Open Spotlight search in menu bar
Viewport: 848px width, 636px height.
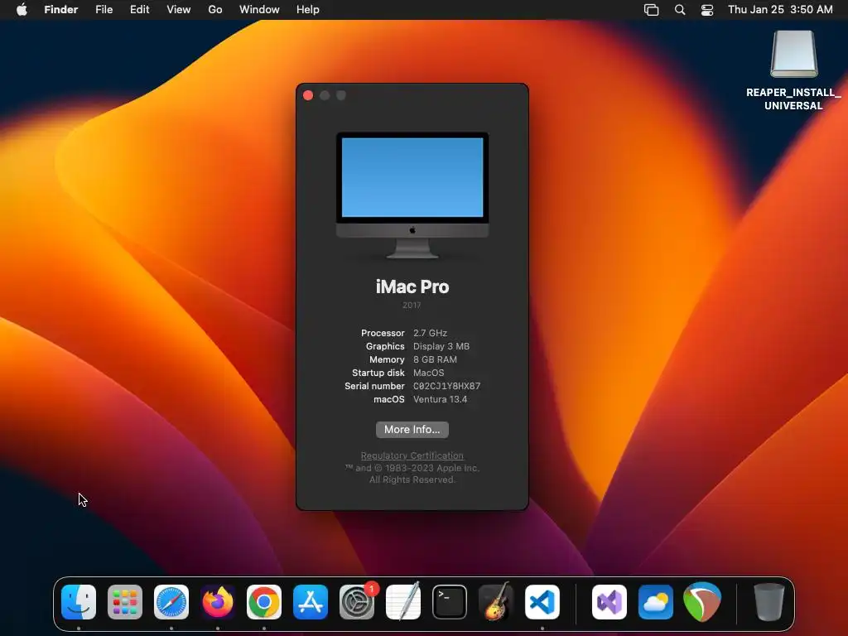(x=680, y=10)
